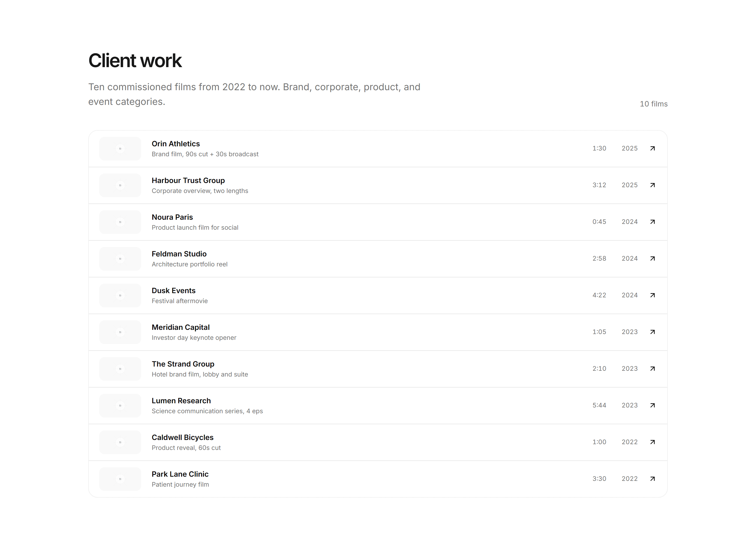Click the Orin Athletics video thumbnail
Image resolution: width=756 pixels, height=548 pixels.
tap(120, 148)
